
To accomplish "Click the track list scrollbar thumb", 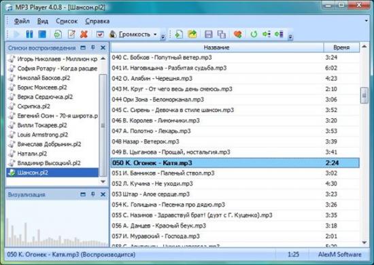I will click(x=364, y=96).
